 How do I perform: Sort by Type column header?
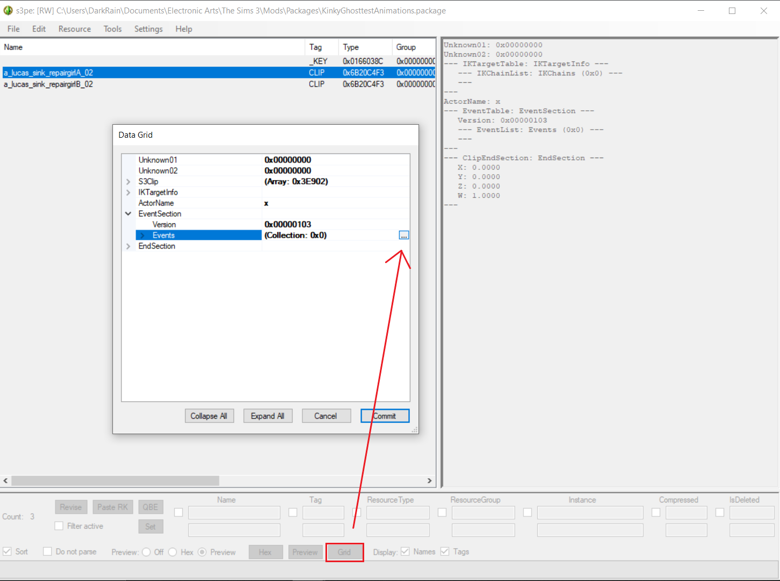365,47
